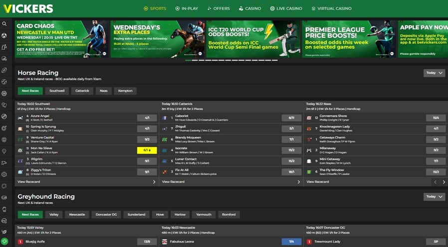
Task: Open the Today dropdown in Horse Racing
Action: coord(435,73)
